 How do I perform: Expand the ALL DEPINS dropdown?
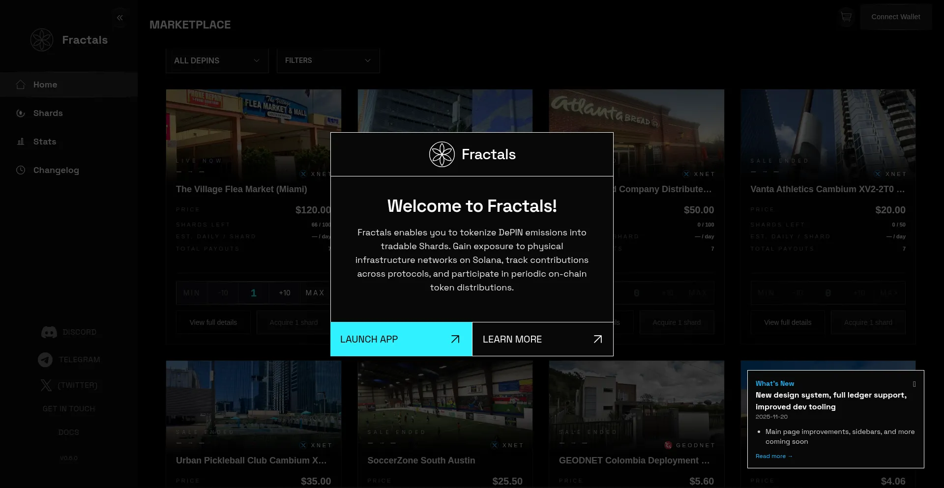tap(217, 60)
